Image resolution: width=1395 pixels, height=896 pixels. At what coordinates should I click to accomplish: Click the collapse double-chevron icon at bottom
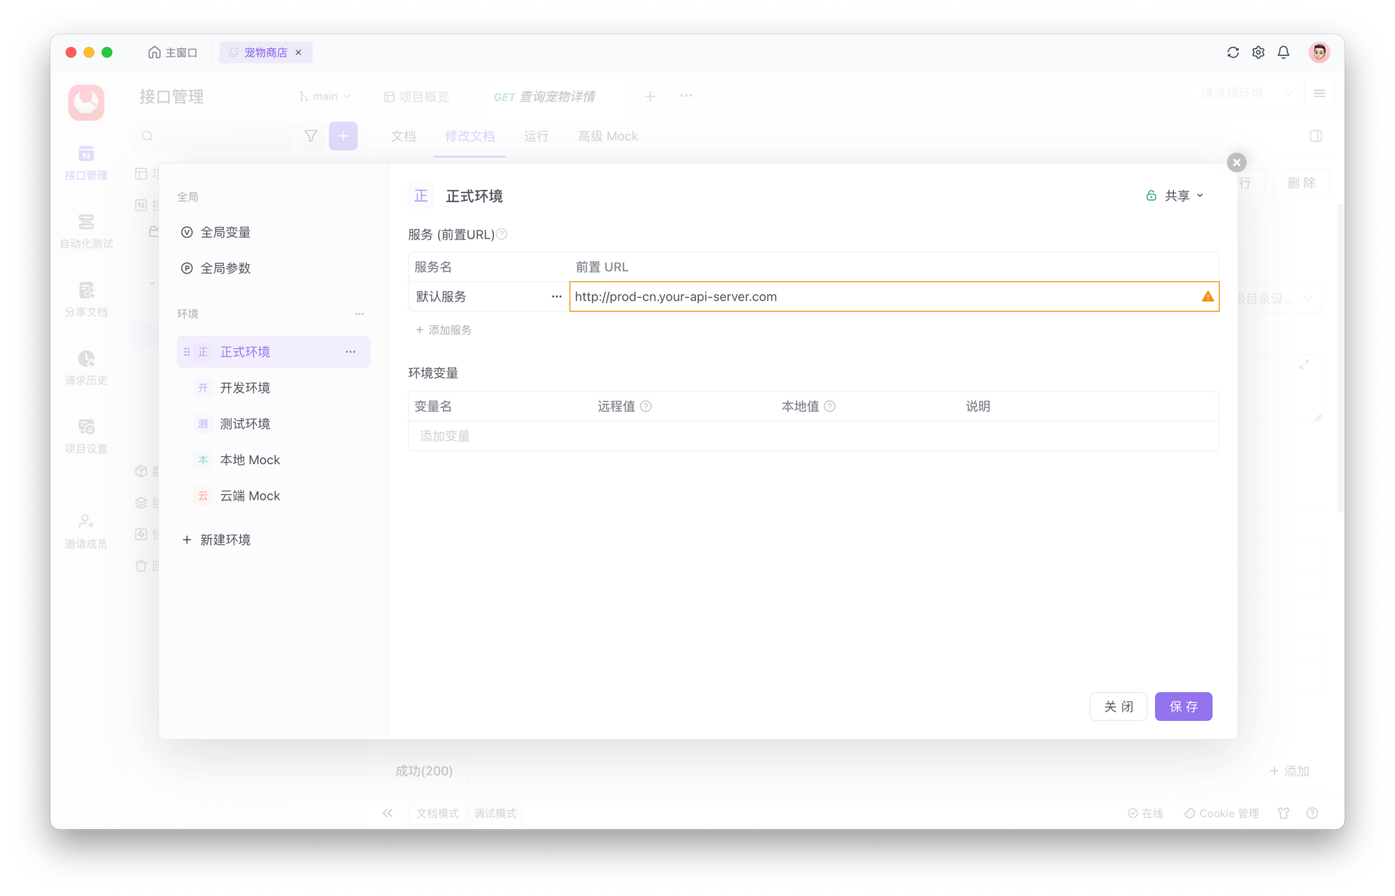pos(388,813)
